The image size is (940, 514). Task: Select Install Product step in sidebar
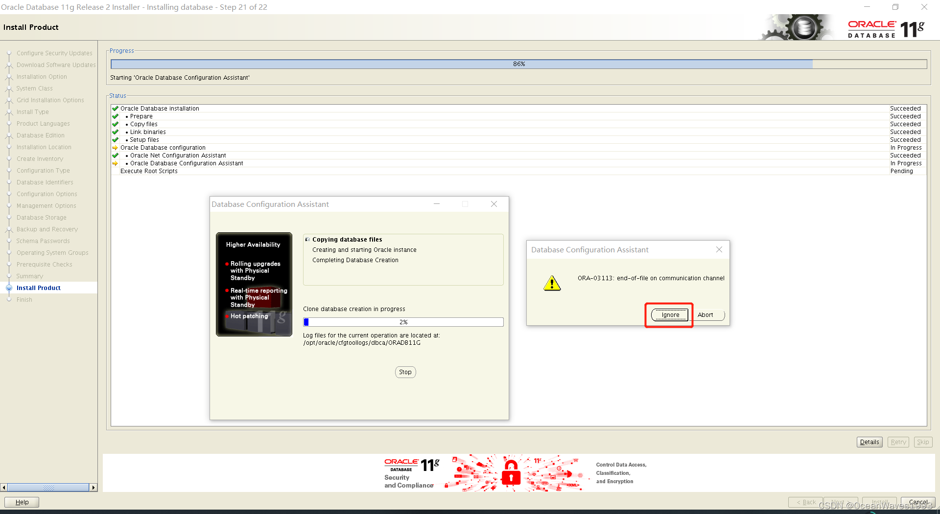click(x=39, y=288)
